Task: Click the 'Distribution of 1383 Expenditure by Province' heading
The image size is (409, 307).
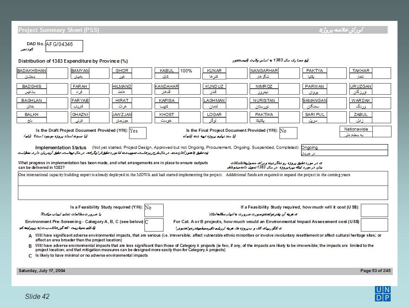Action: click(73, 61)
